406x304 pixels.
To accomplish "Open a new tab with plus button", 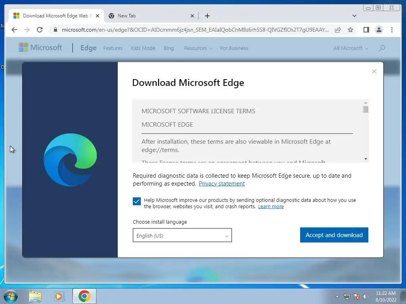I will coord(207,16).
